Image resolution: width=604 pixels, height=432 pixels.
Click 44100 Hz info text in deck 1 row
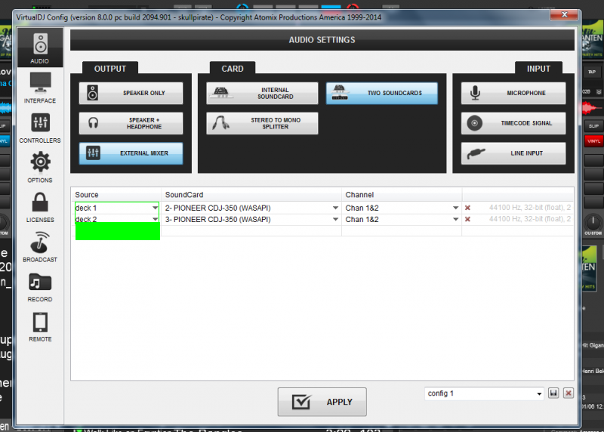pos(530,208)
